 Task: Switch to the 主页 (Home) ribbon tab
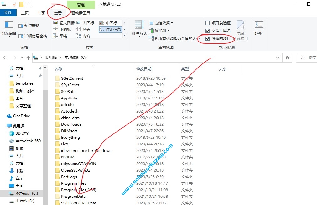[25, 13]
